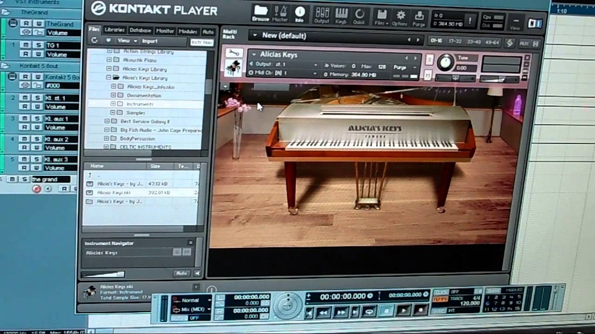Screen dimensions: 595x334
Task: Click the Alicias Keys piano thumbnail icon
Action: (233, 68)
